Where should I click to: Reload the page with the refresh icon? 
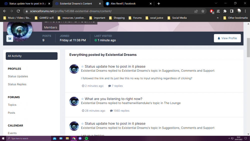[18, 11]
